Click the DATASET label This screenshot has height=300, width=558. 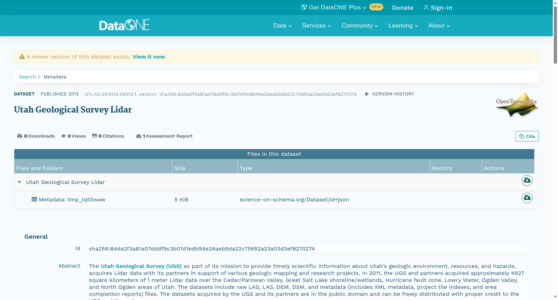[24, 94]
